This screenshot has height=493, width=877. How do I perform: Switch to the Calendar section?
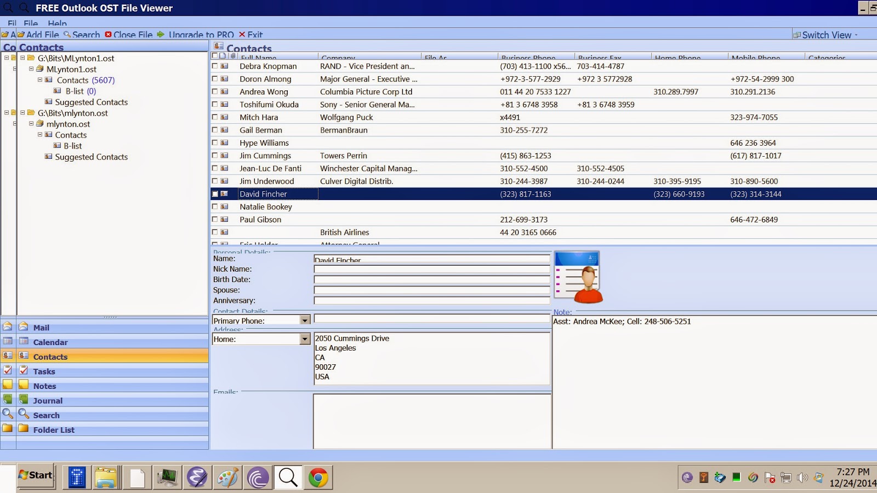point(112,342)
